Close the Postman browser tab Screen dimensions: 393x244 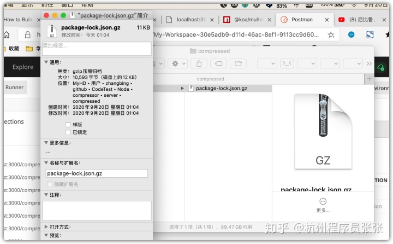[327, 20]
